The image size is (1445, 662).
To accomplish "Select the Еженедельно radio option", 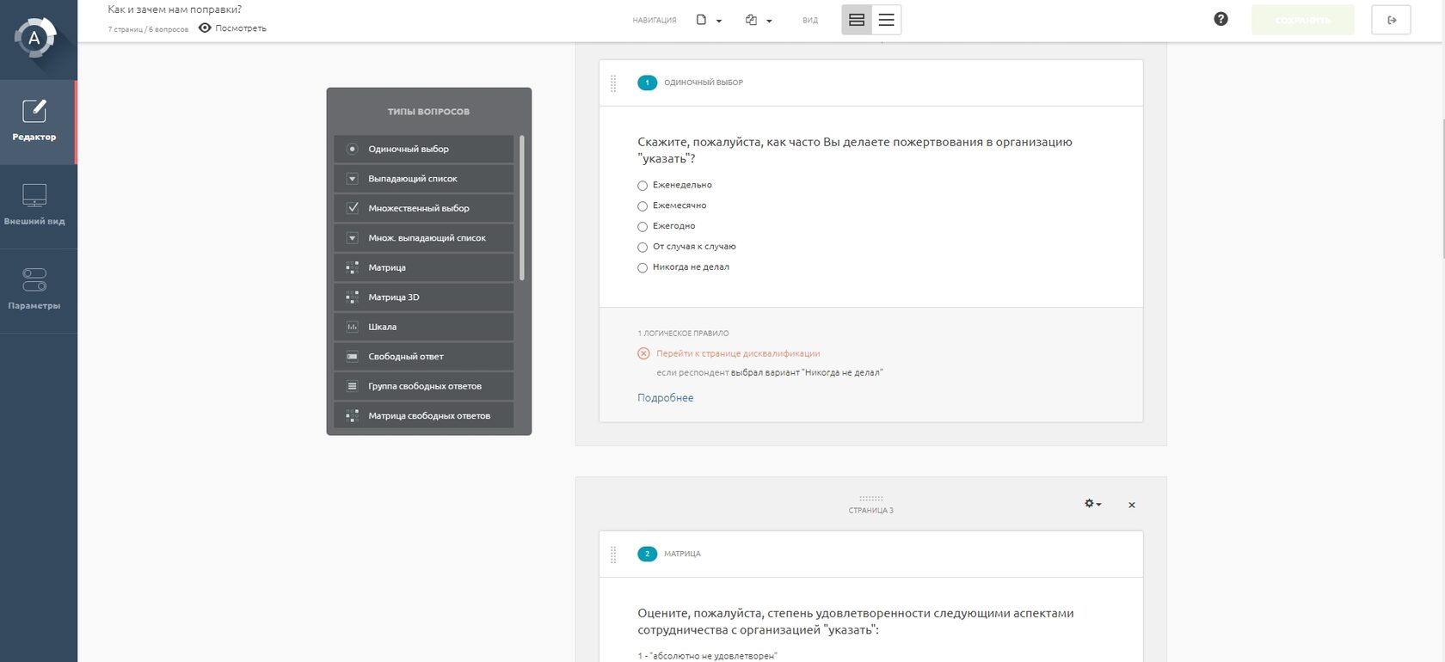I will pyautogui.click(x=643, y=186).
